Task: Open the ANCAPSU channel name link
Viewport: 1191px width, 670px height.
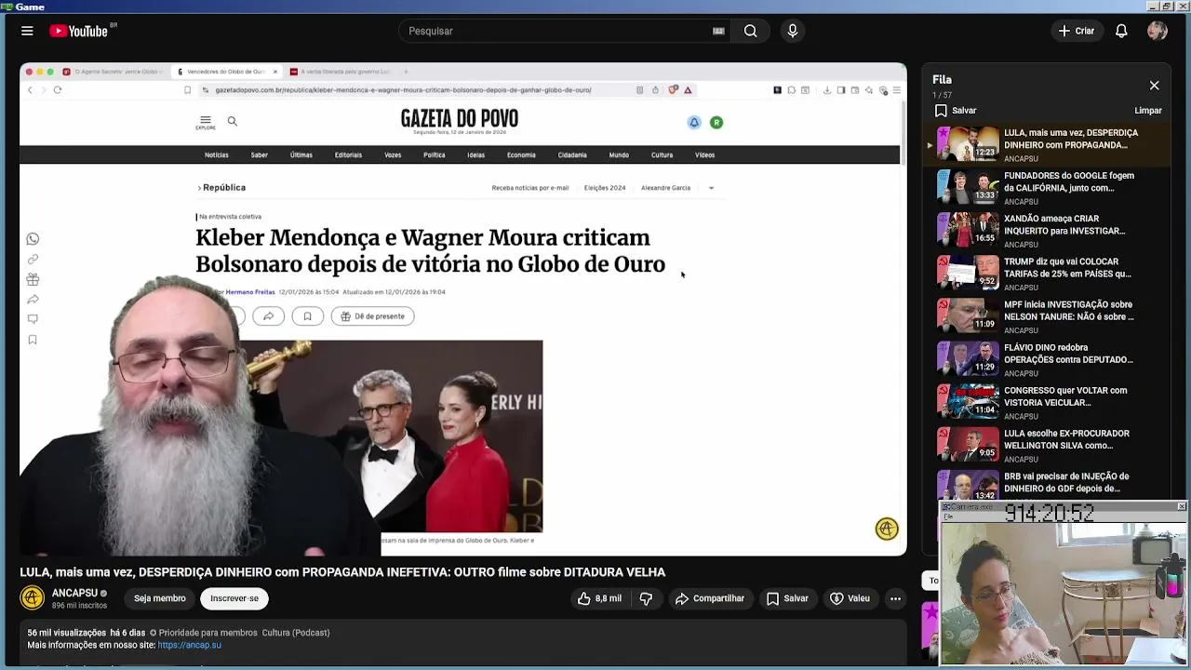Action: [74, 593]
